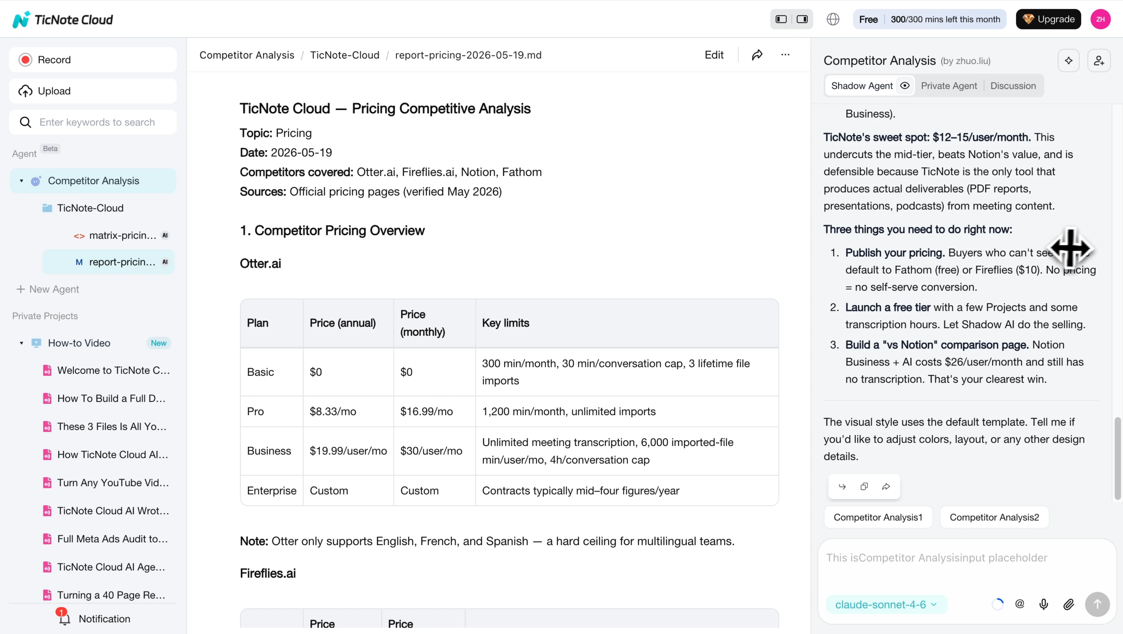Click the sparkle icon in agent header

(x=1068, y=60)
